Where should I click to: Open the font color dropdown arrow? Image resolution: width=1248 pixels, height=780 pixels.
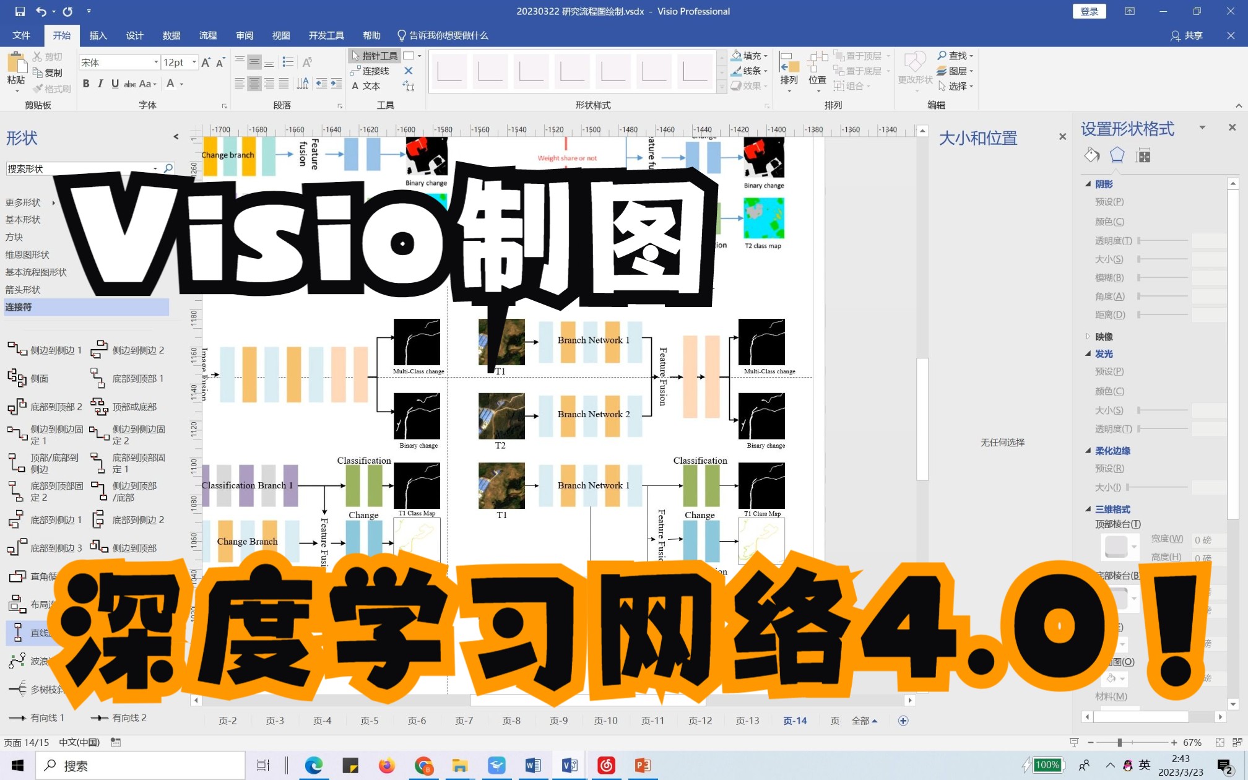(181, 84)
